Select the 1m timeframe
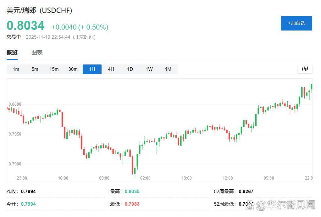 click(16, 69)
